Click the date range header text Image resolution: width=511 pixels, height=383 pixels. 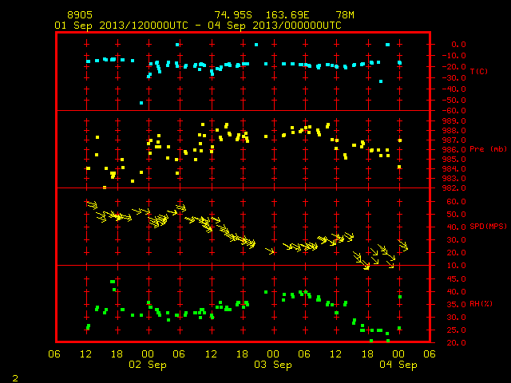(198, 26)
